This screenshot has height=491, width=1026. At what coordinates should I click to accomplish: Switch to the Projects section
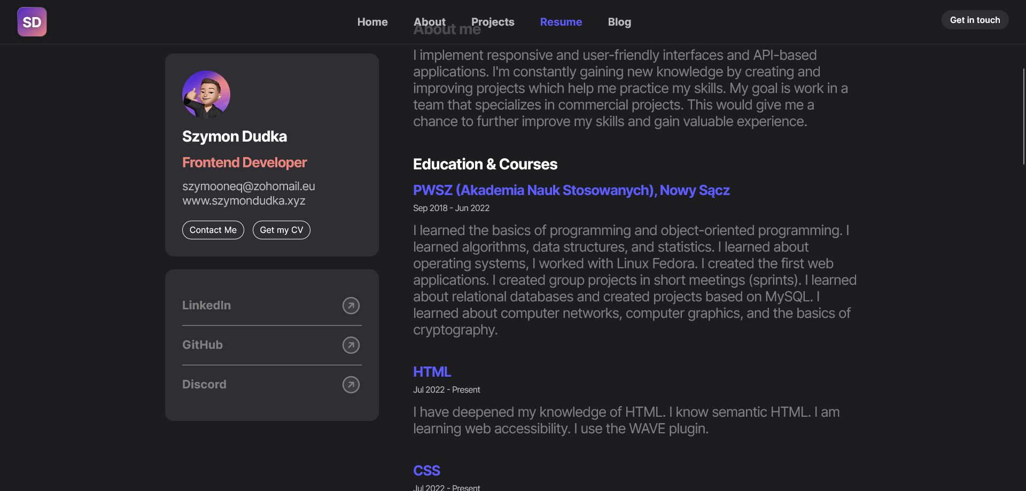click(x=493, y=22)
